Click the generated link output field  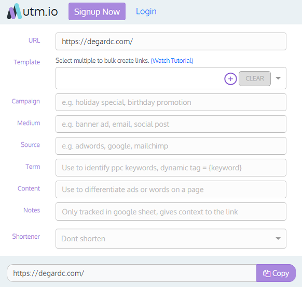tap(132, 273)
